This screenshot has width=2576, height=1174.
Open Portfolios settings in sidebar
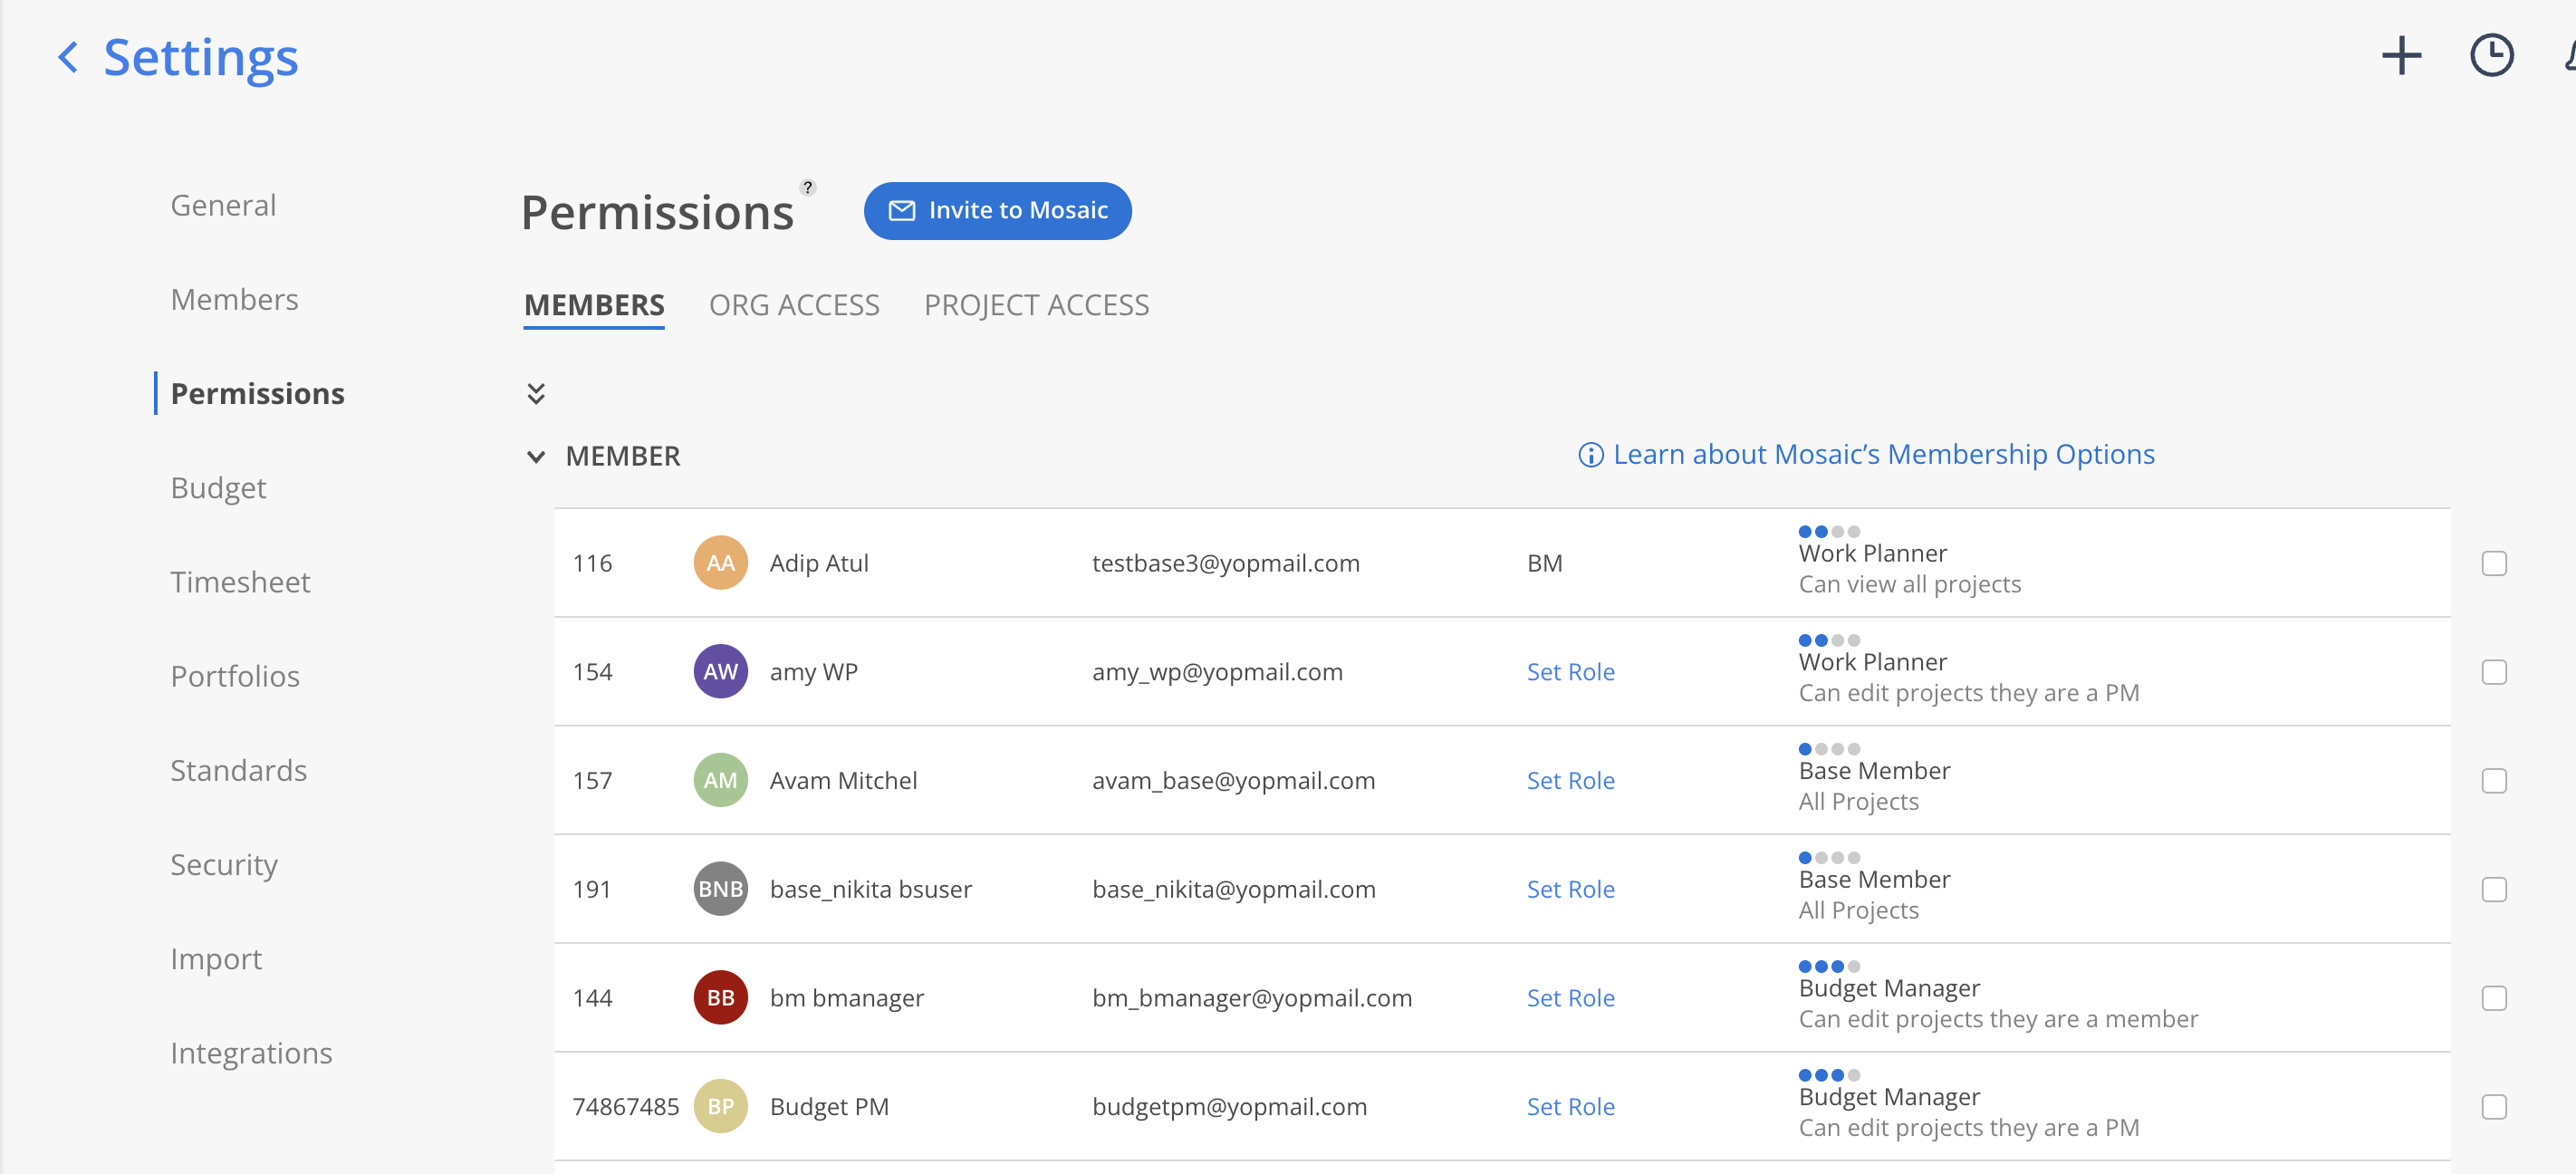point(235,676)
